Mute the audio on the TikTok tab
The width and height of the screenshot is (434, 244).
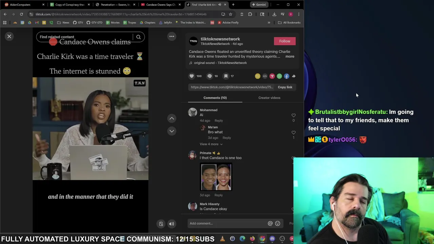tap(220, 5)
